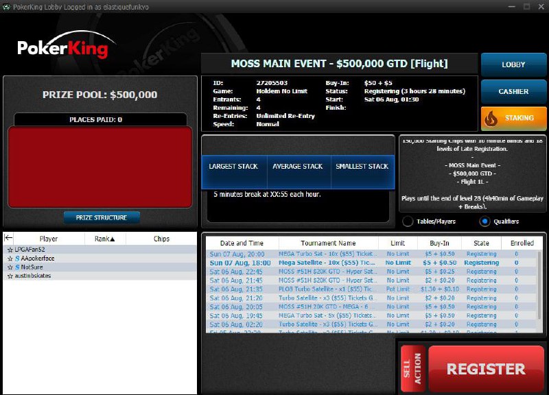The width and height of the screenshot is (549, 395).
Task: Click the S badge next to AApokerface
Action: pos(17,259)
